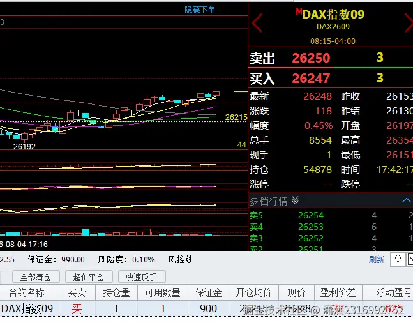Click the 刷新 refresh link

point(377,260)
